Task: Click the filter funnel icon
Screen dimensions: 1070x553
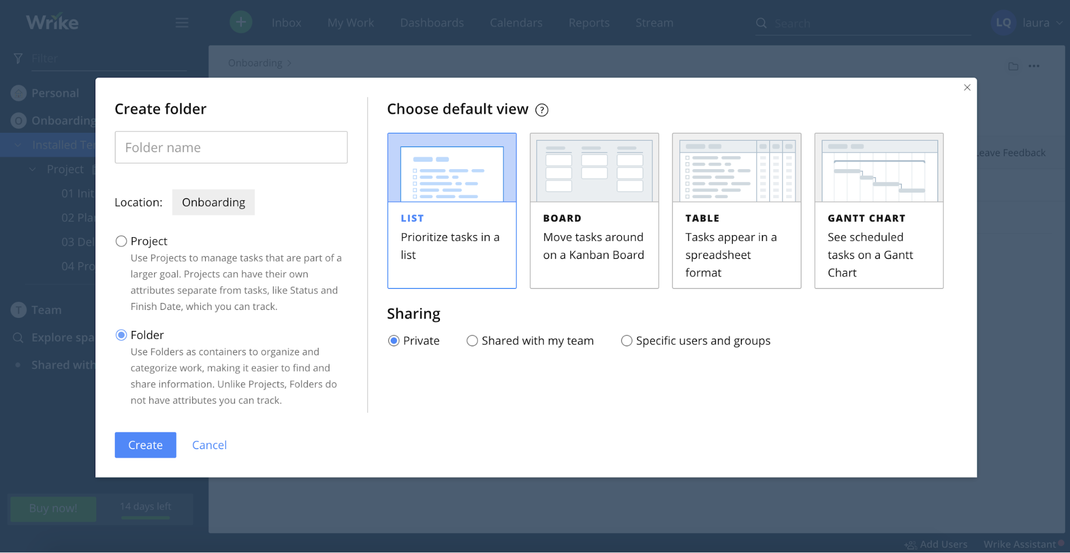Action: click(x=18, y=58)
